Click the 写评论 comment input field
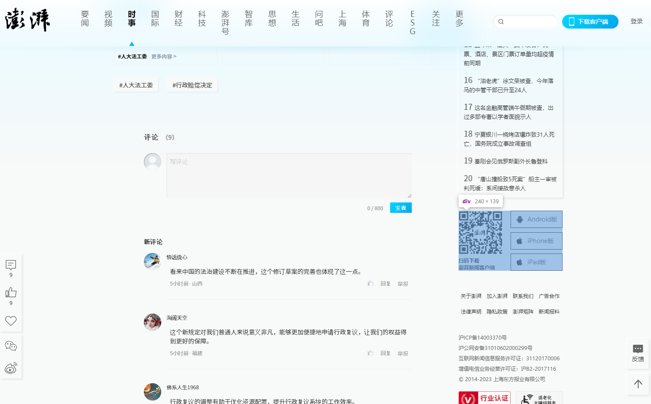 click(289, 175)
